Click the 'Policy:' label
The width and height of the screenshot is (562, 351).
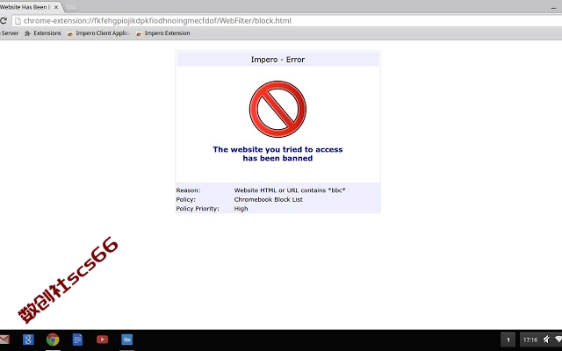tap(185, 199)
